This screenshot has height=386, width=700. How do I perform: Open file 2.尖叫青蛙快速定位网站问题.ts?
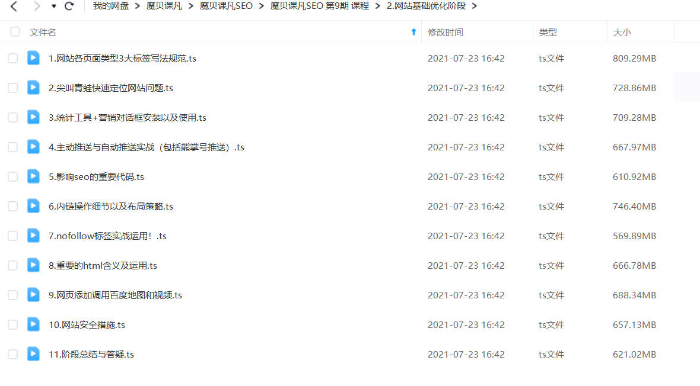tap(111, 88)
